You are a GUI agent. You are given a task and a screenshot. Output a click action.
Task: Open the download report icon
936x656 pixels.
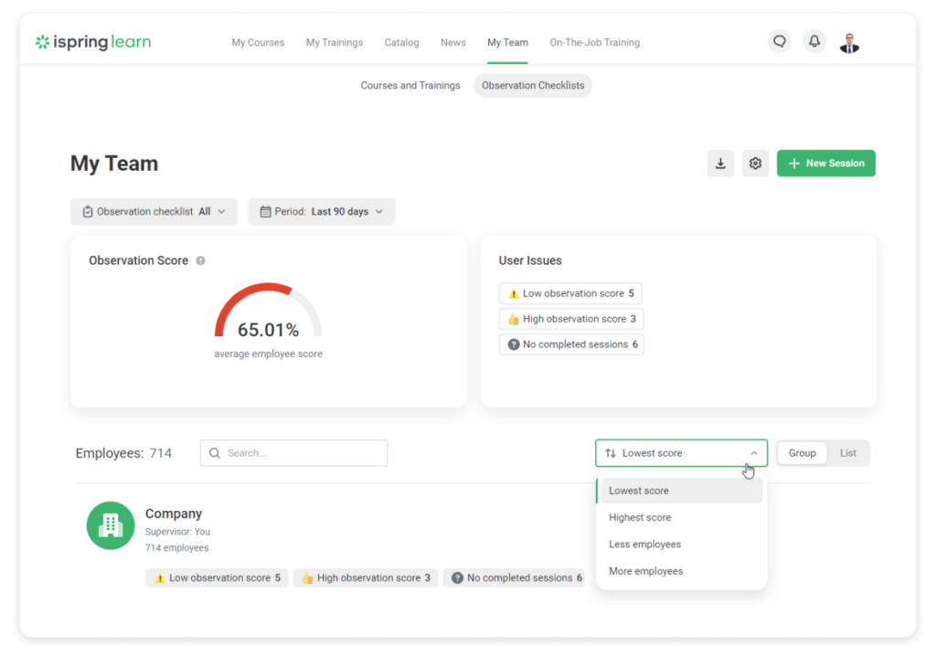pyautogui.click(x=720, y=163)
